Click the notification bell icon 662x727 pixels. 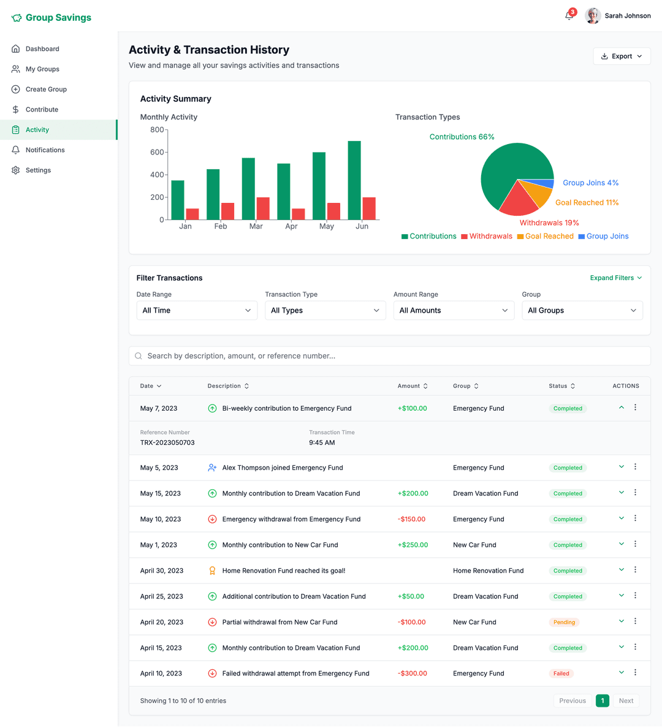click(x=569, y=16)
